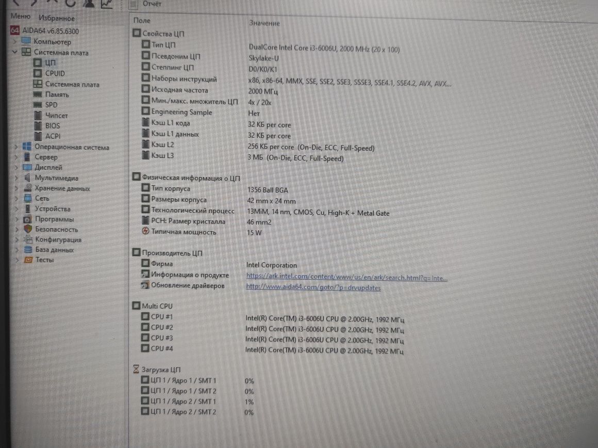Expand the Мультимедиа tree node
The image size is (598, 448).
(x=16, y=178)
